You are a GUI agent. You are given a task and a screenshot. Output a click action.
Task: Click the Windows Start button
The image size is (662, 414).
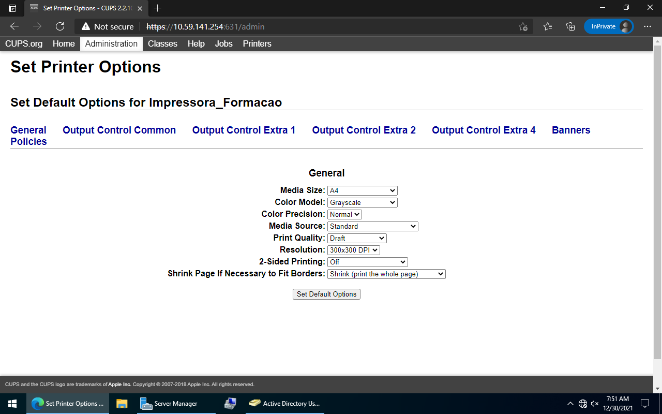(x=12, y=404)
